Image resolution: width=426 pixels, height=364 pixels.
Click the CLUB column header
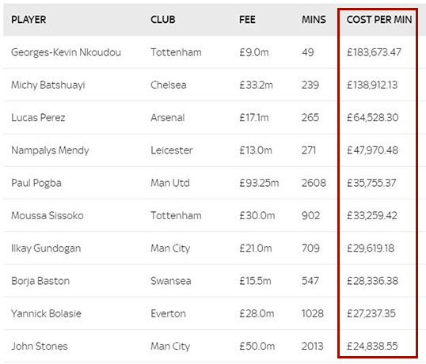[163, 20]
